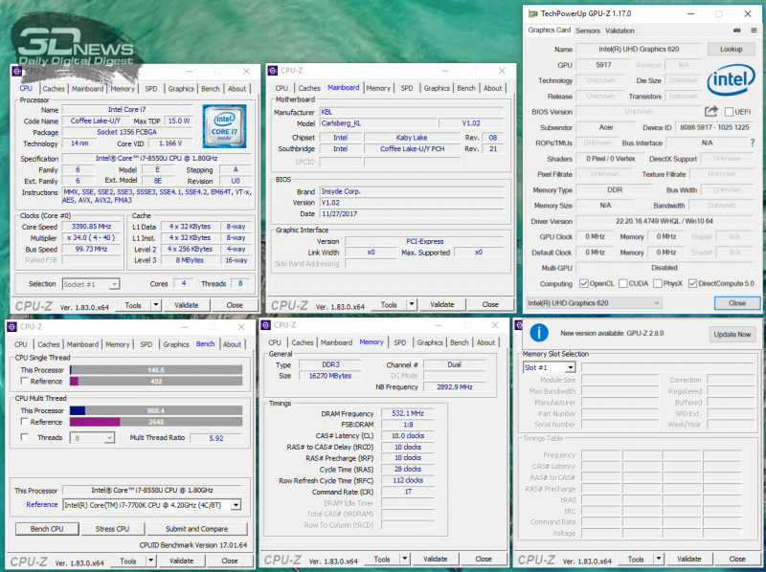Click Lookup button in GPU-Z
The width and height of the screenshot is (766, 572).
point(731,49)
